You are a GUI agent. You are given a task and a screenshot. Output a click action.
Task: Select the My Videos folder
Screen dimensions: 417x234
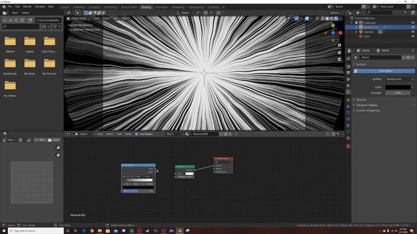tap(10, 88)
